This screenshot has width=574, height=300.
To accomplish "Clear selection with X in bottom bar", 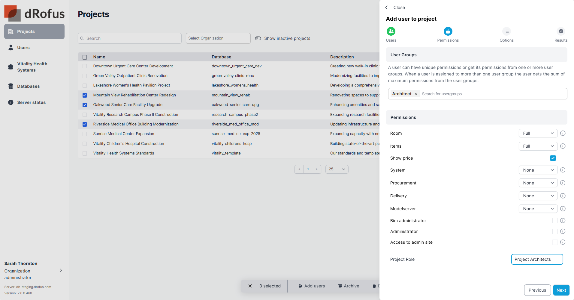I will click(250, 286).
